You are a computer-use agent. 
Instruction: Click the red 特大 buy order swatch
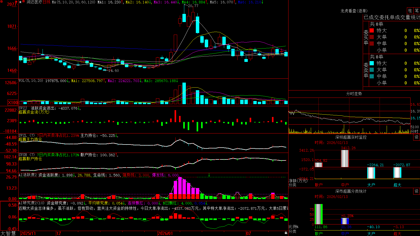372,30
